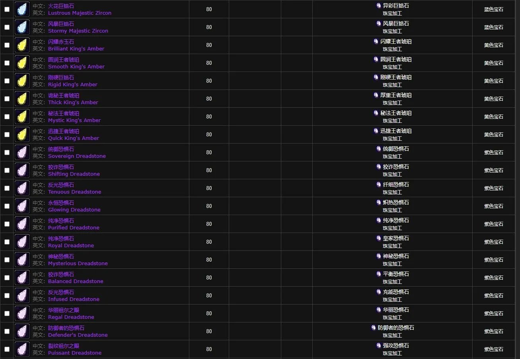The width and height of the screenshot is (520, 359).
Task: Open the Glowing Dreadstone item link
Action: [x=74, y=210]
